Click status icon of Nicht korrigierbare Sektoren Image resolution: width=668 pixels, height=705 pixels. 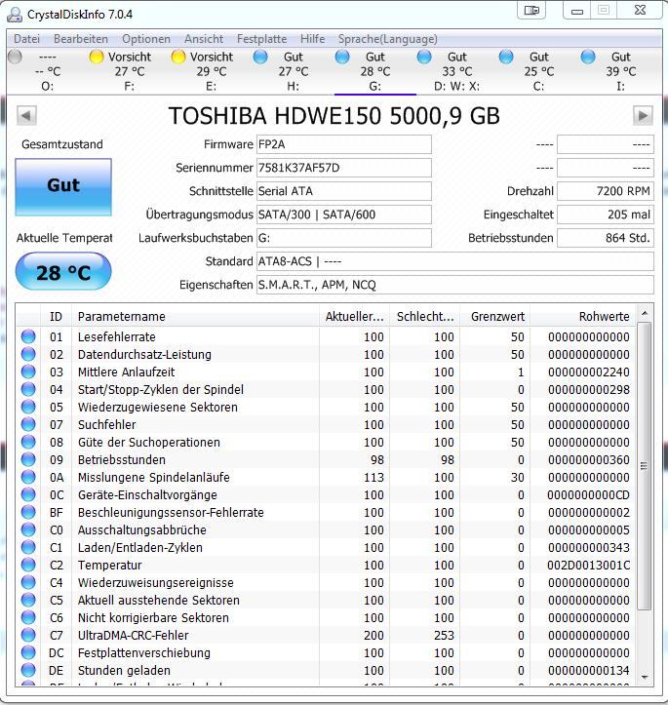(28, 617)
